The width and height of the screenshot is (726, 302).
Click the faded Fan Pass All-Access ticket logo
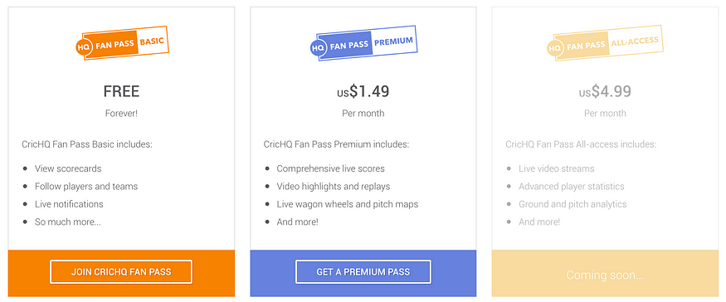click(x=606, y=42)
